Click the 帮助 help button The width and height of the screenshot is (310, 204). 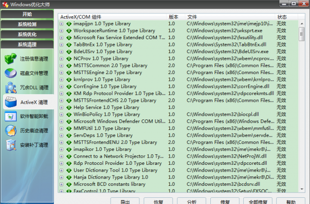[x=290, y=201]
